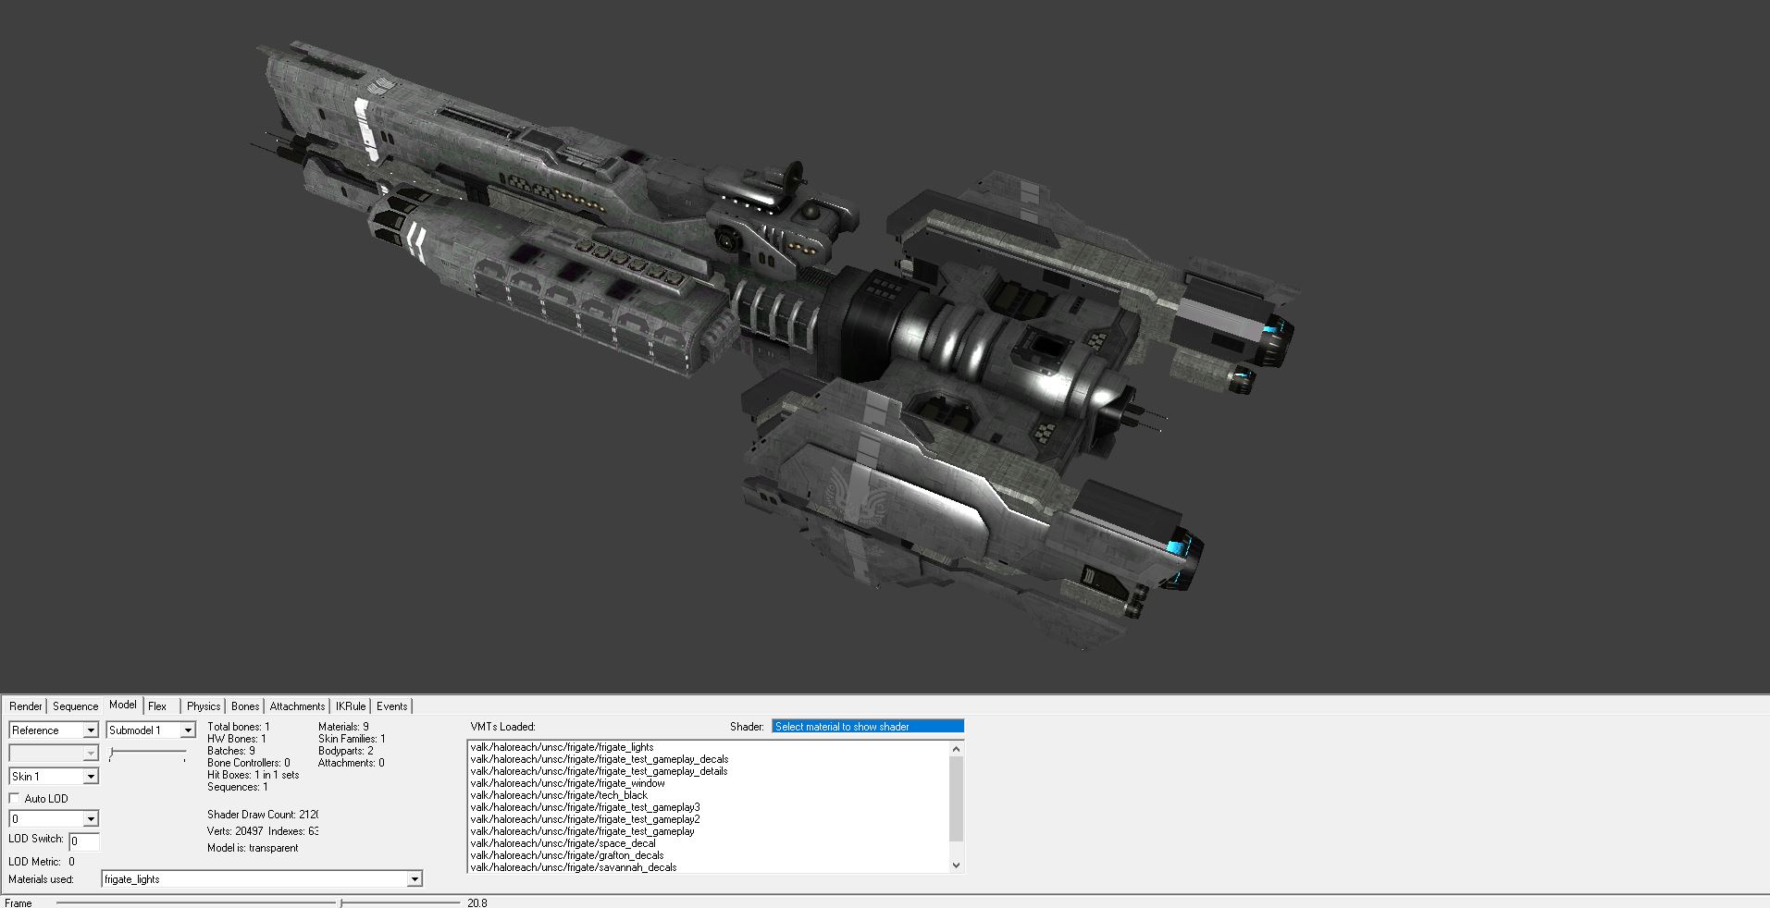Open the LOD level 0 dropdown
This screenshot has width=1770, height=908.
[x=54, y=818]
